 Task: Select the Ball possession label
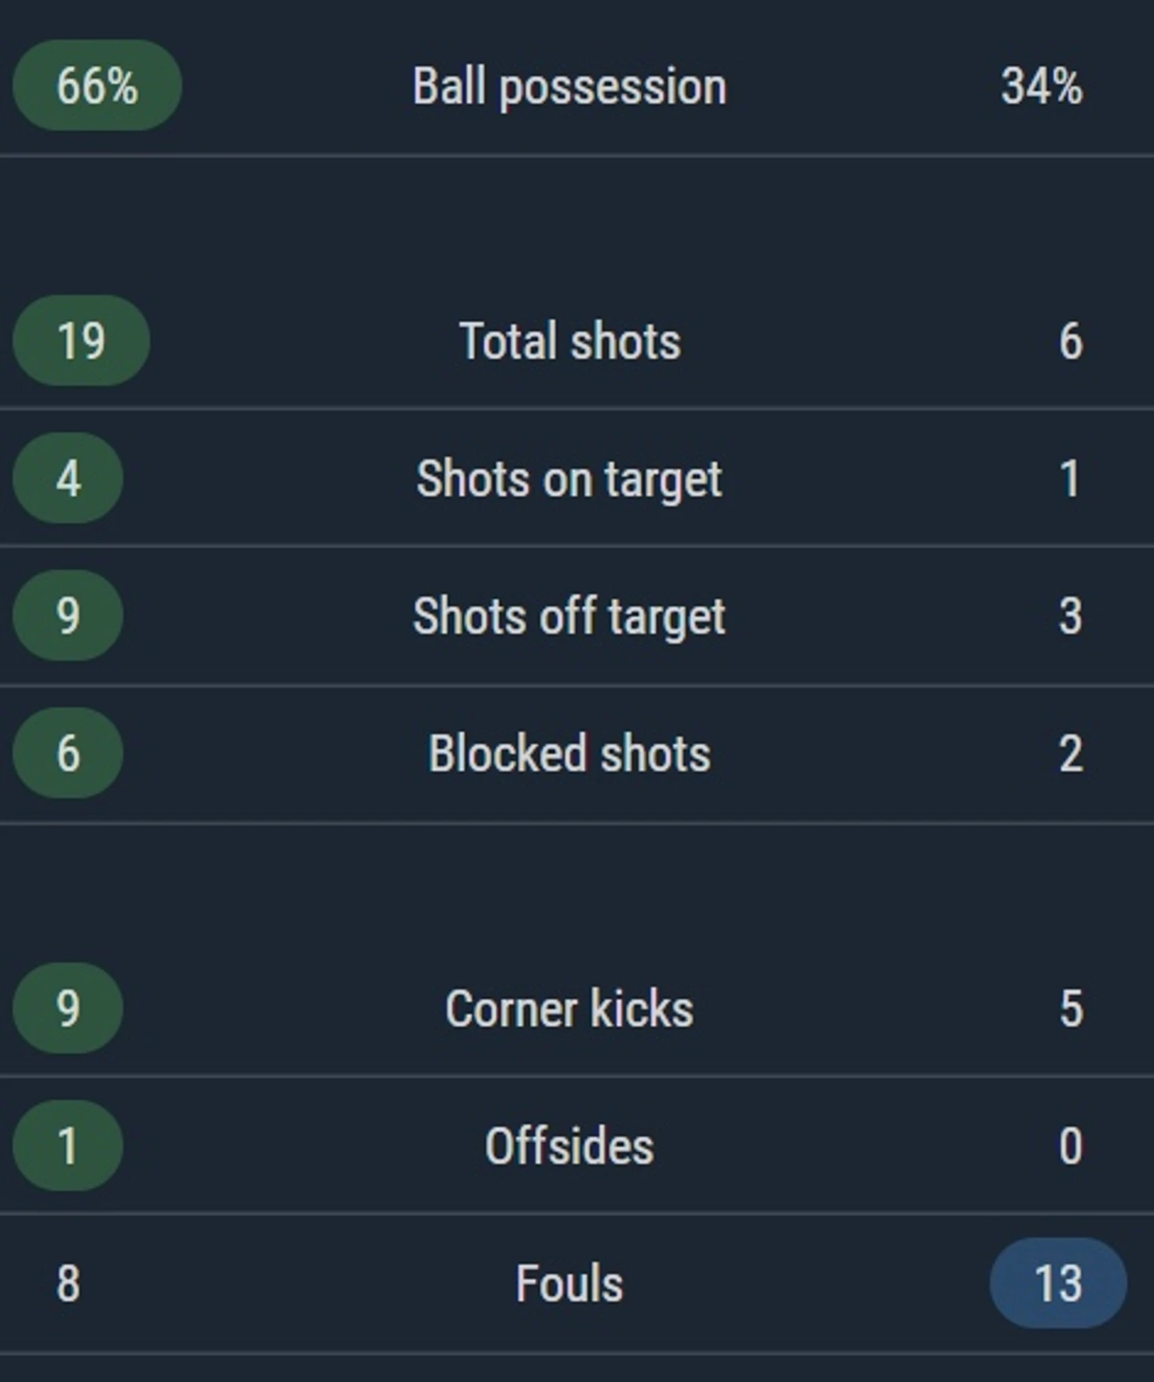[x=569, y=86]
